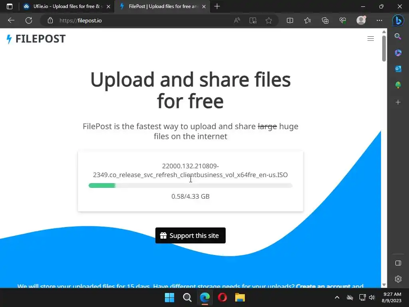Add a sidebar app with plus
Image resolution: width=409 pixels, height=307 pixels.
[x=398, y=102]
